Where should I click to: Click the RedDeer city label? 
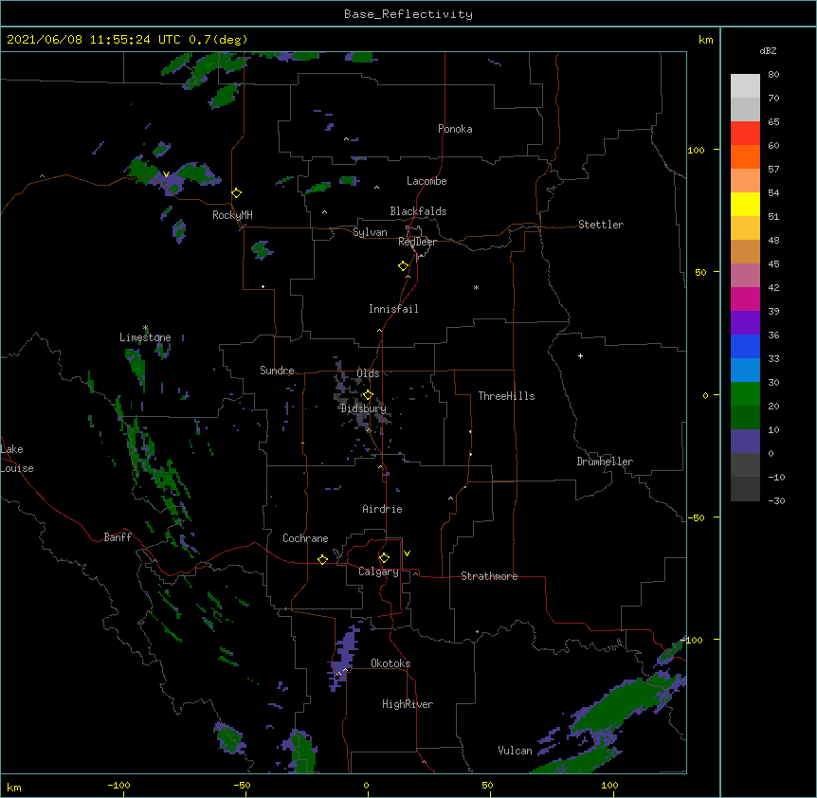pyautogui.click(x=417, y=242)
